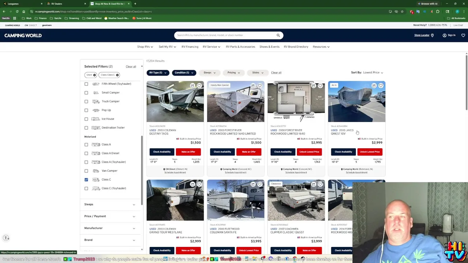Image resolution: width=468 pixels, height=263 pixels.
Task: Check the Pop Up filter
Action: [86, 110]
